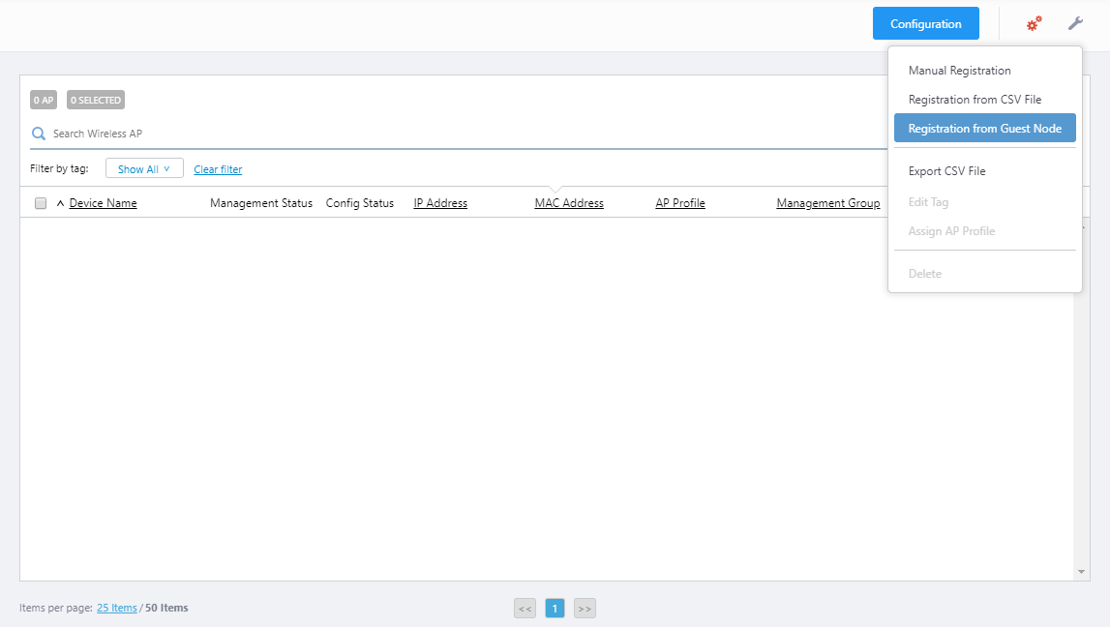This screenshot has height=627, width=1110.
Task: Select Registration from Guest Node
Action: click(985, 128)
